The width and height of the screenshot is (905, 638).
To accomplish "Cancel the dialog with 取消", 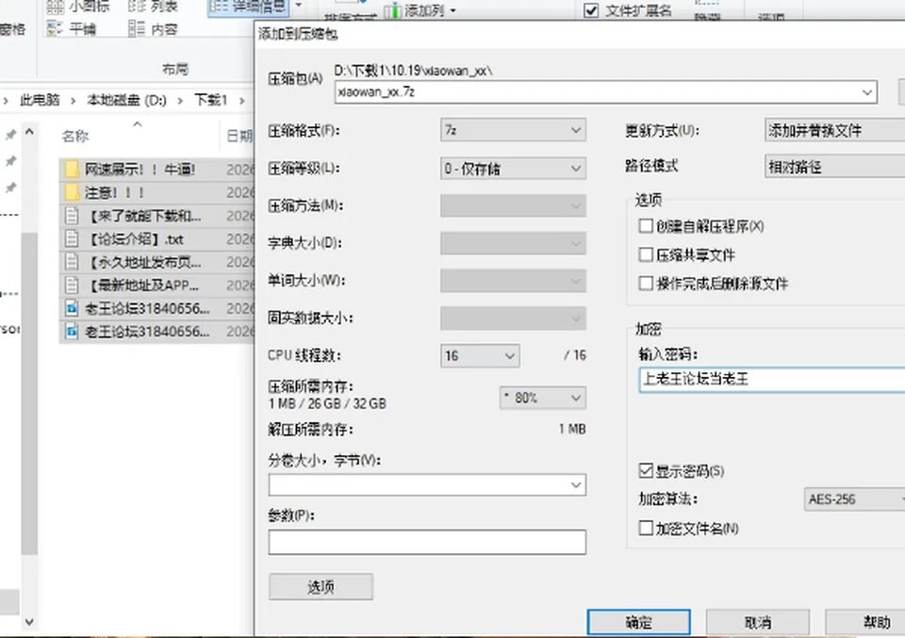I will (x=757, y=622).
